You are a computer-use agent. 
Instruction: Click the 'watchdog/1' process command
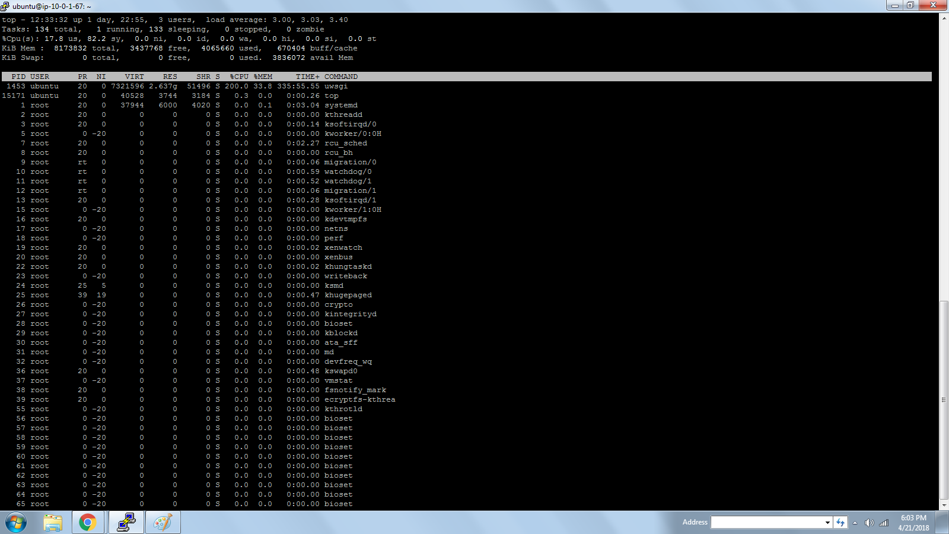click(x=348, y=181)
